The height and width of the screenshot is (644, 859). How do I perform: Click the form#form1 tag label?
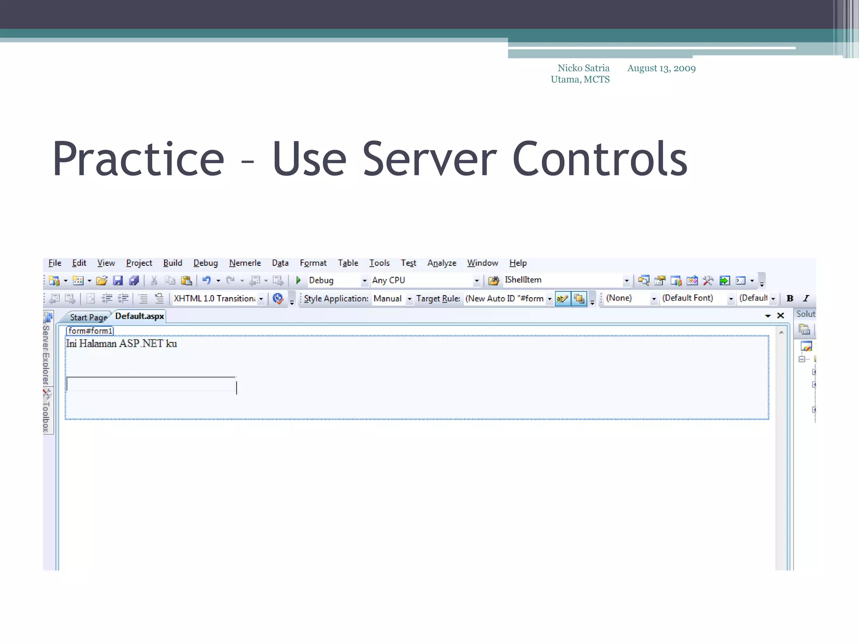pos(90,331)
